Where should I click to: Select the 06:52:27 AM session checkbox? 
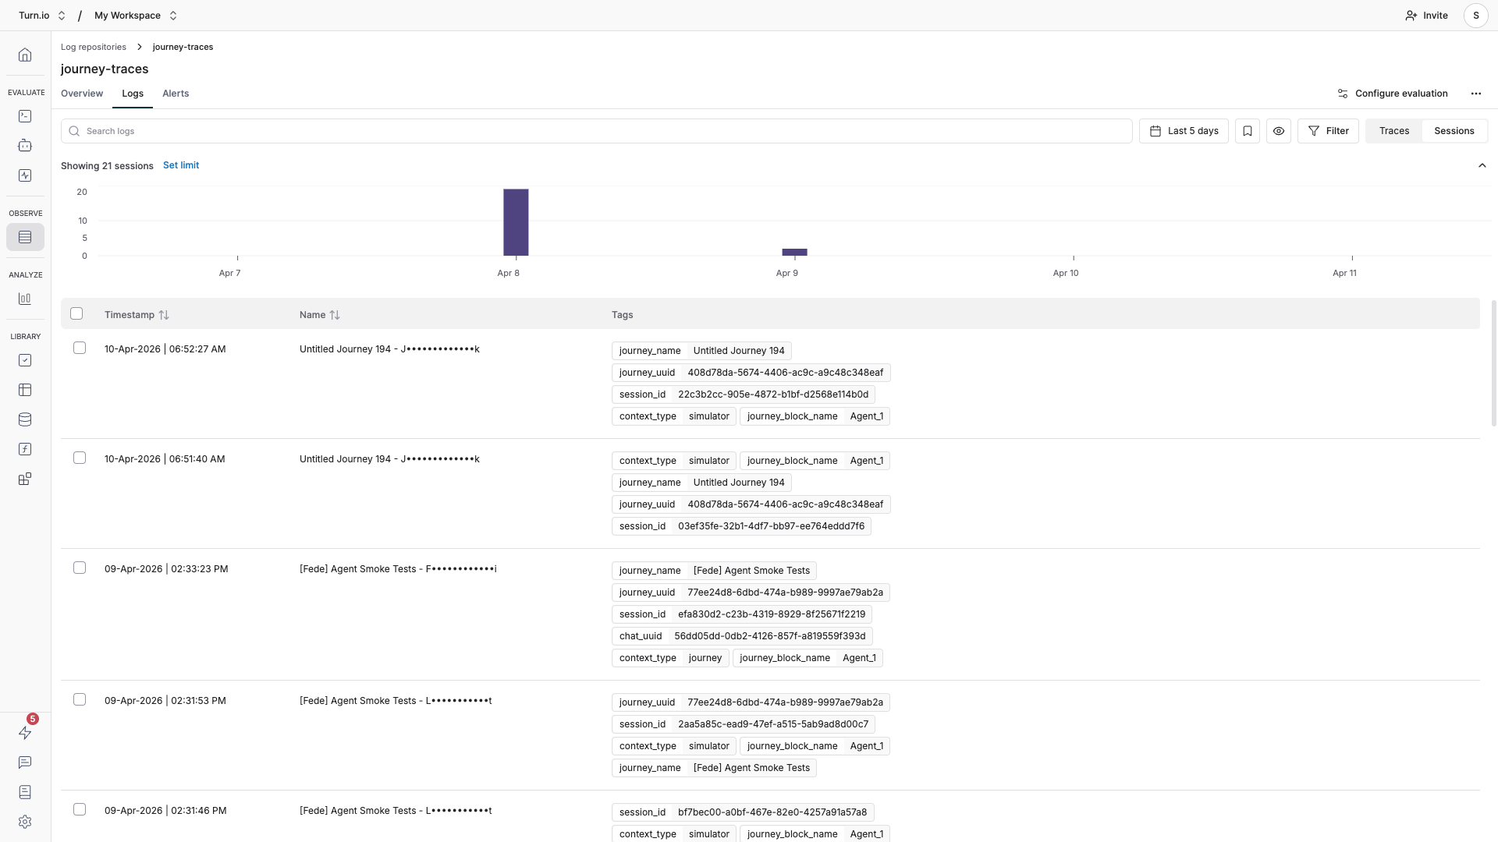click(x=80, y=348)
